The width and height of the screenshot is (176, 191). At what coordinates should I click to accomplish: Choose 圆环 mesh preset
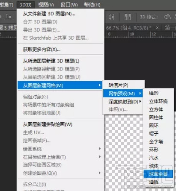click(158, 126)
